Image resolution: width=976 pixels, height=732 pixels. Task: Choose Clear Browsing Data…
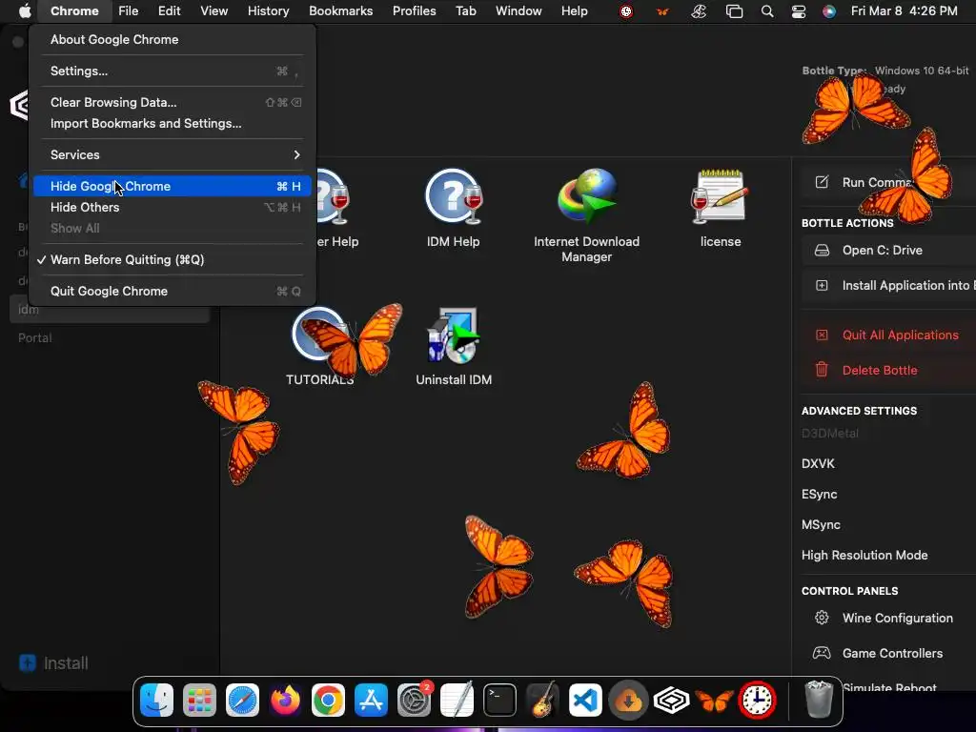coord(173,102)
